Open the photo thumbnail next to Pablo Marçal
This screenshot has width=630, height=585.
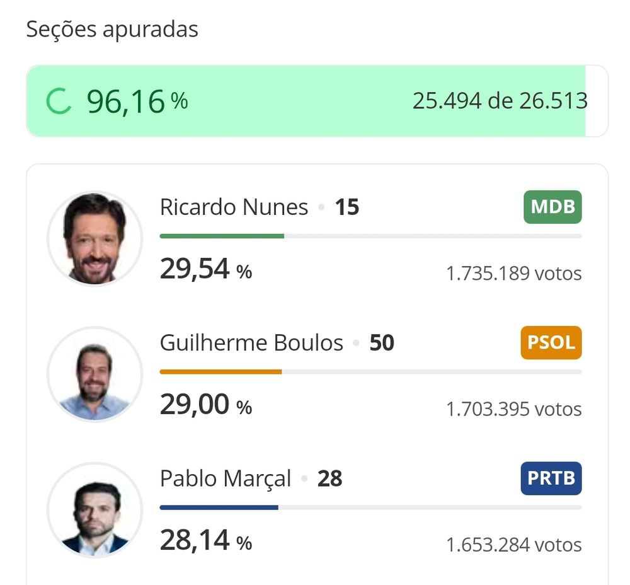click(x=95, y=509)
